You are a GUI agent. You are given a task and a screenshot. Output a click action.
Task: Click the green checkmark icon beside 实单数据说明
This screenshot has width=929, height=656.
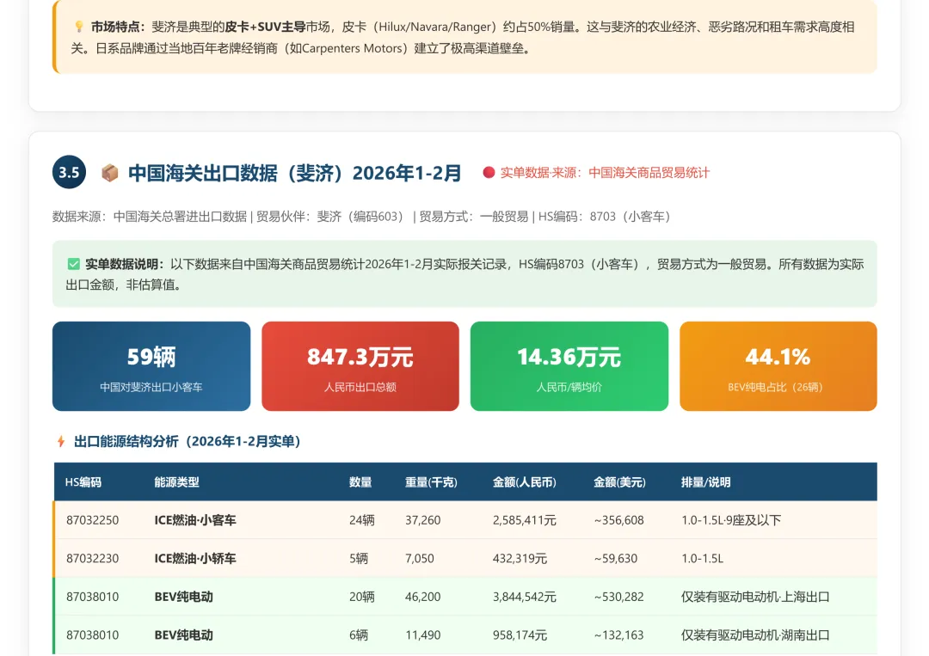[73, 264]
